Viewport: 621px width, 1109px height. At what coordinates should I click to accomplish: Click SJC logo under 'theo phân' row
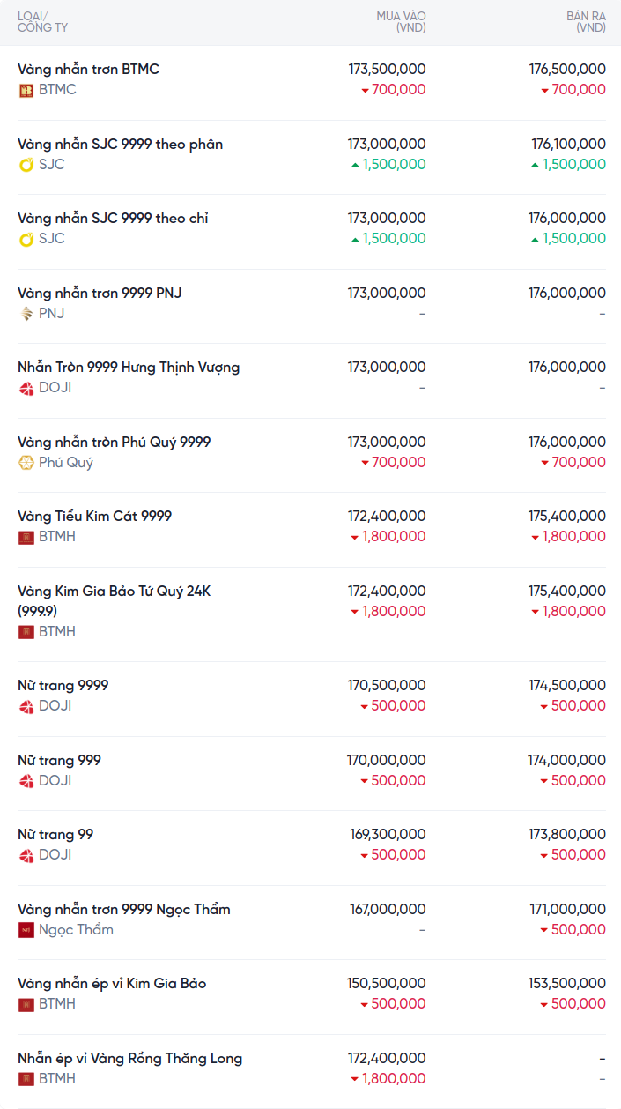[26, 165]
